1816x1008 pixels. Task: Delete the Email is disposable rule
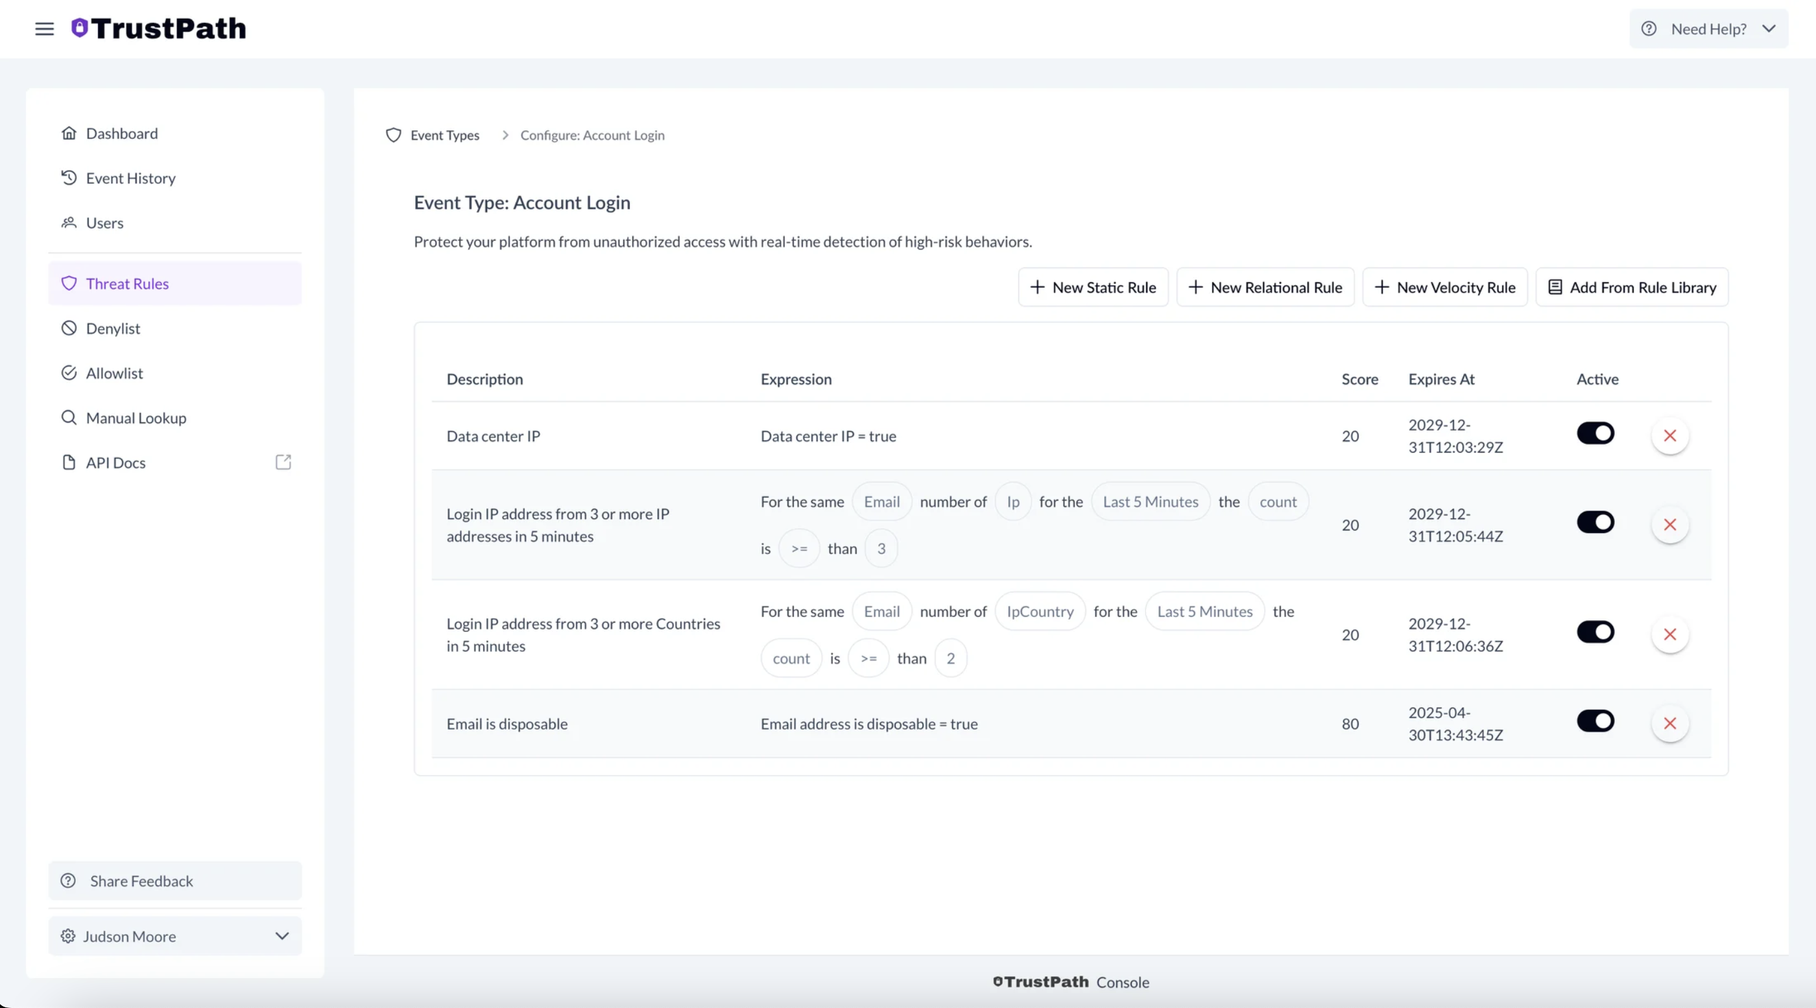1669,723
